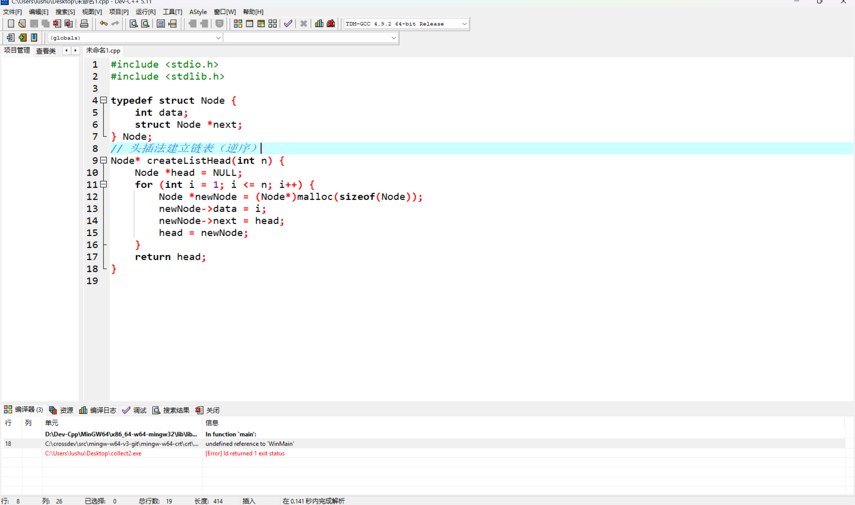Image resolution: width=855 pixels, height=505 pixels.
Task: Open the 运行[R] menu
Action: tap(145, 12)
